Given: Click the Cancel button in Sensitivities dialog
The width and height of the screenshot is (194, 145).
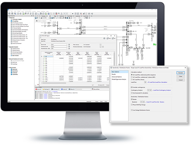Looking at the screenshot, I should [181, 80].
